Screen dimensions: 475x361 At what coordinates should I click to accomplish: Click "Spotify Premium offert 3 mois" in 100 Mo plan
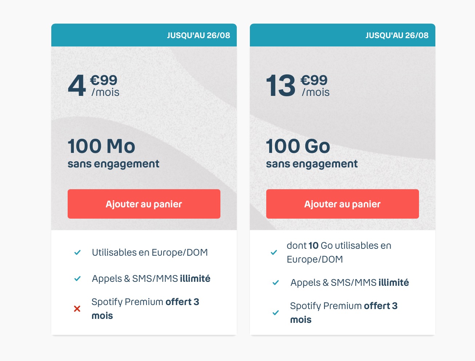coord(145,308)
